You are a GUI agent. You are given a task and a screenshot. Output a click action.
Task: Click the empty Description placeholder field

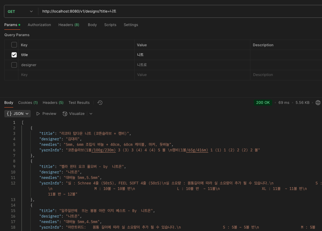click(286, 75)
